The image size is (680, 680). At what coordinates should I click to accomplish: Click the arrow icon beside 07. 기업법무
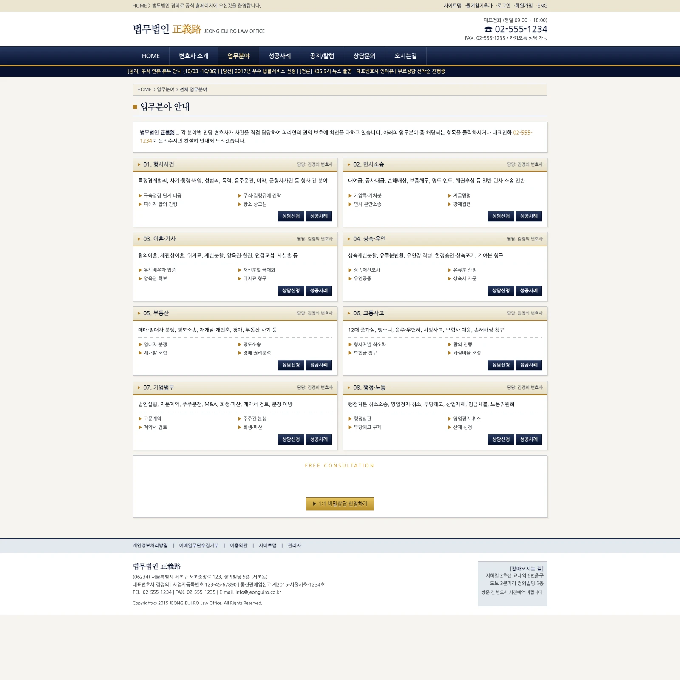point(139,388)
